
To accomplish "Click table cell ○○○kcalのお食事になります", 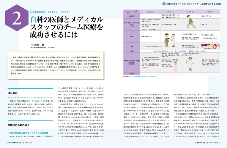I will (x=153, y=46).
